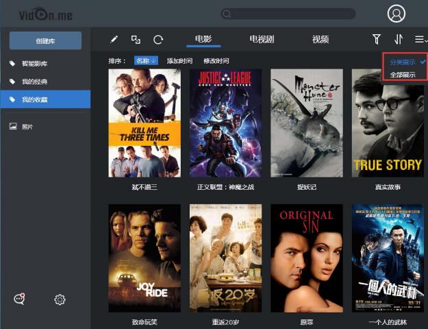Expand the list view mode menu icon
The height and width of the screenshot is (329, 428).
(421, 39)
